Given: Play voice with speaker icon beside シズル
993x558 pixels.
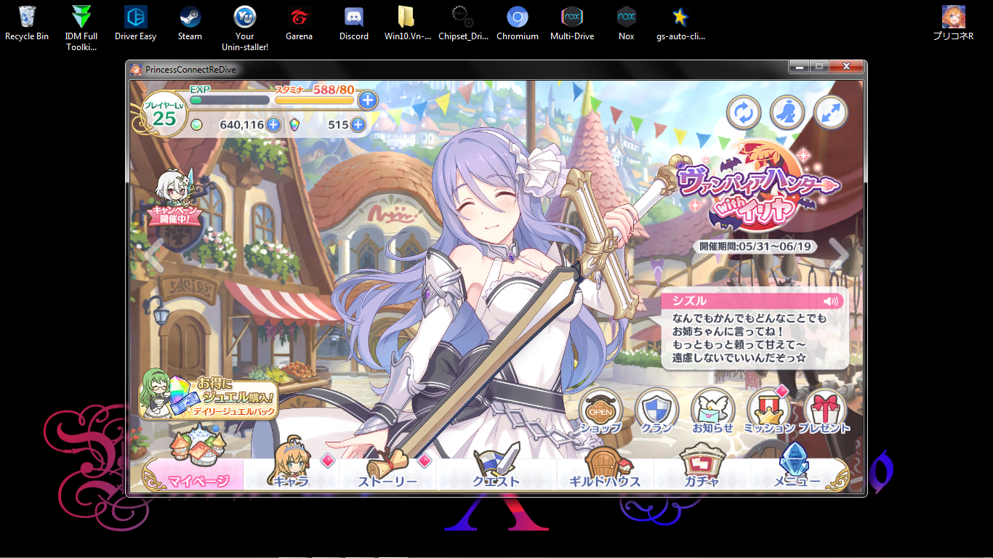Looking at the screenshot, I should (830, 301).
